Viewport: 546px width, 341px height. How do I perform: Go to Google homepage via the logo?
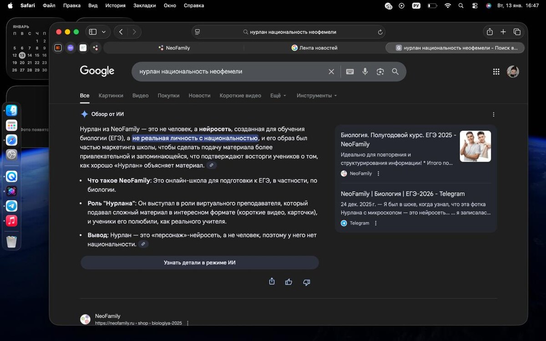(97, 71)
